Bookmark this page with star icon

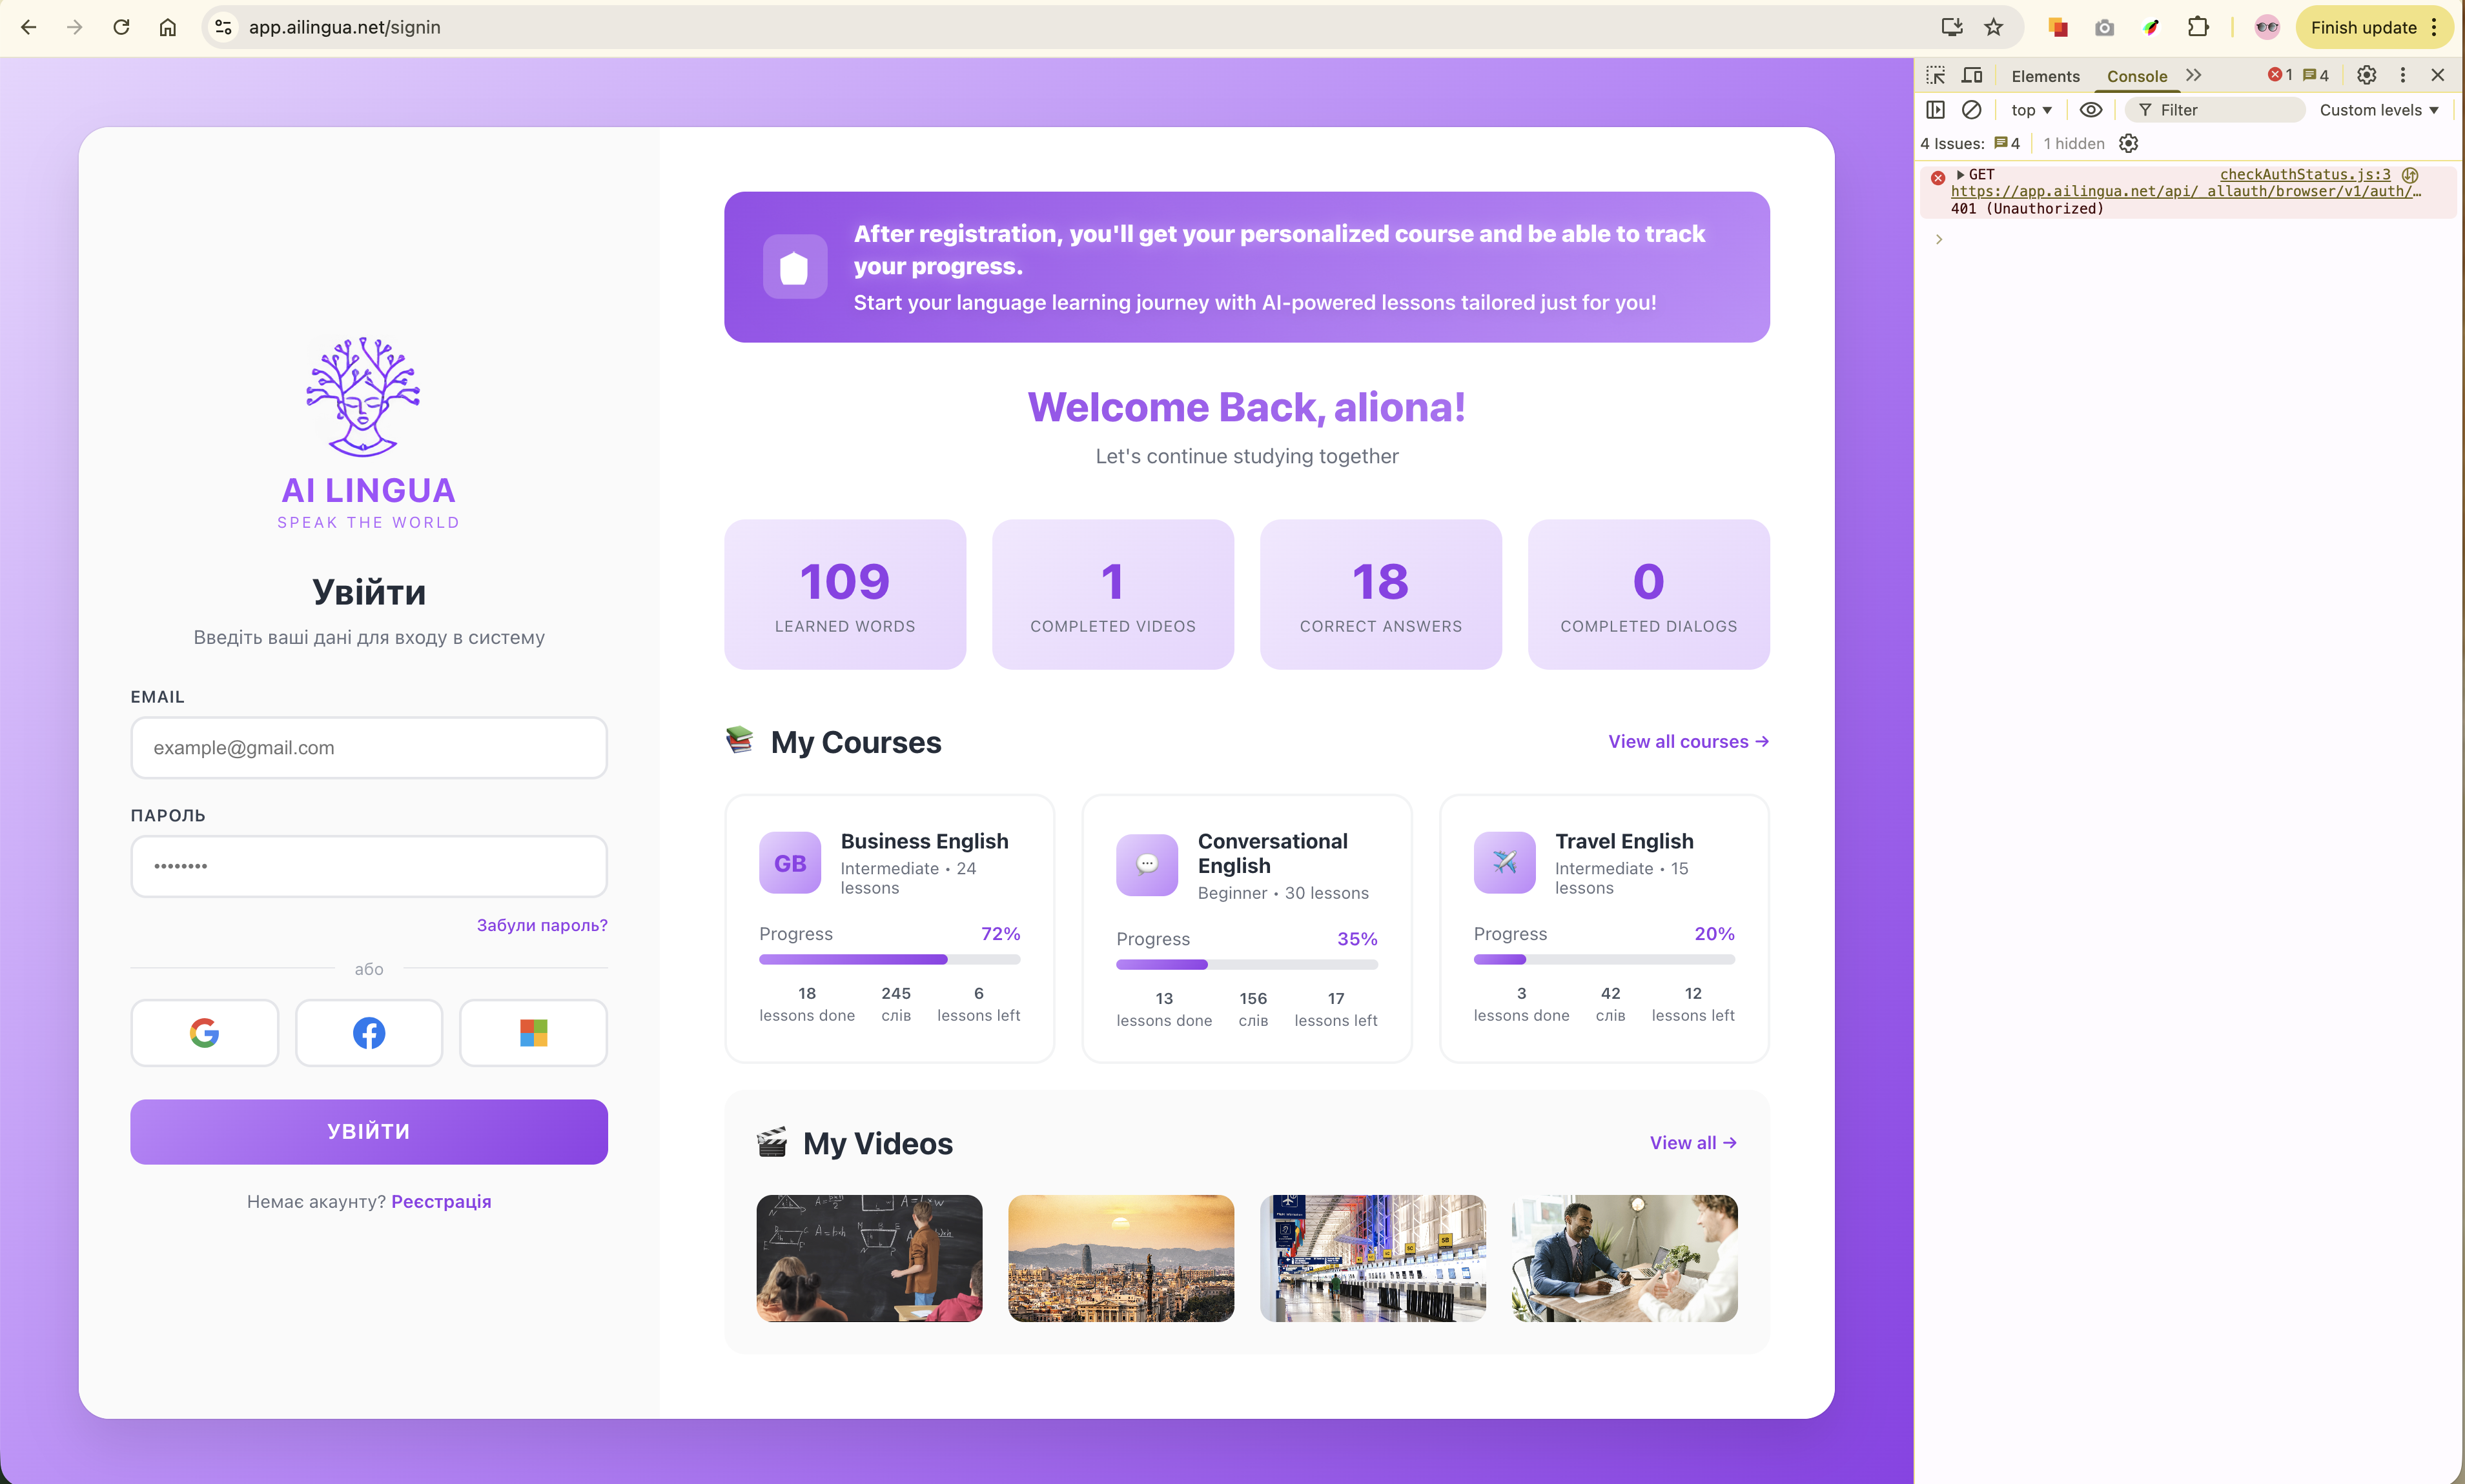[1994, 27]
